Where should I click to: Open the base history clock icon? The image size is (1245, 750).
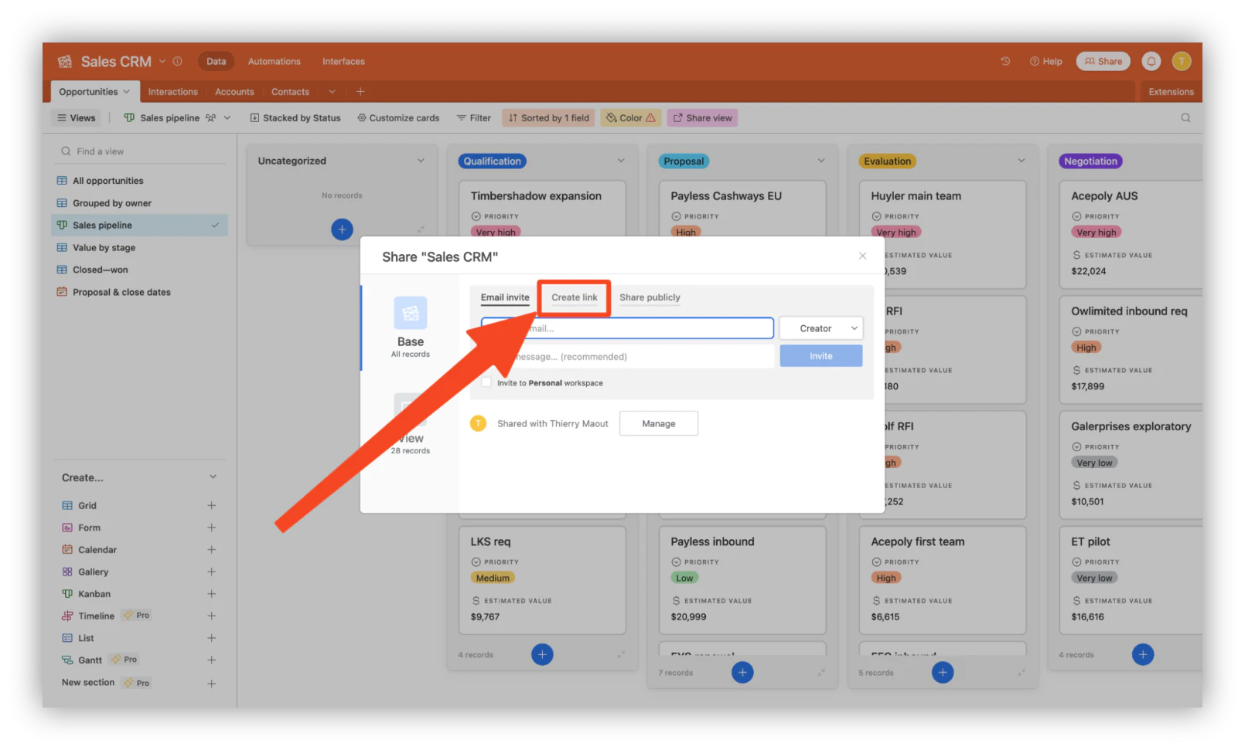click(x=1005, y=61)
